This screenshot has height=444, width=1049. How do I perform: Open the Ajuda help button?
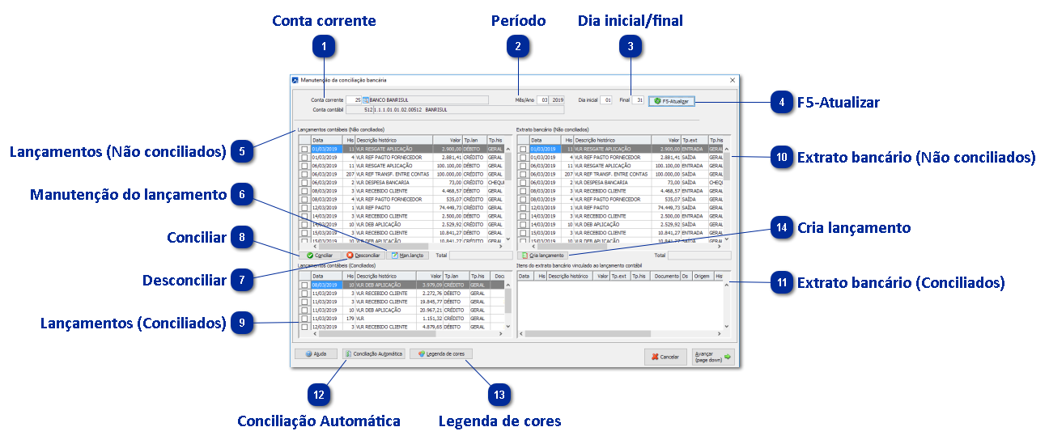316,353
